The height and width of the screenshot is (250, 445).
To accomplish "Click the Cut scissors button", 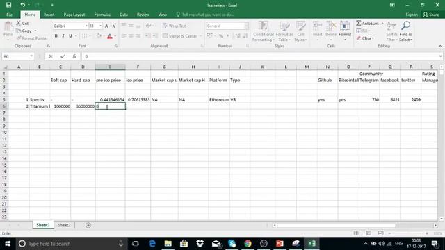I will click(x=22, y=23).
